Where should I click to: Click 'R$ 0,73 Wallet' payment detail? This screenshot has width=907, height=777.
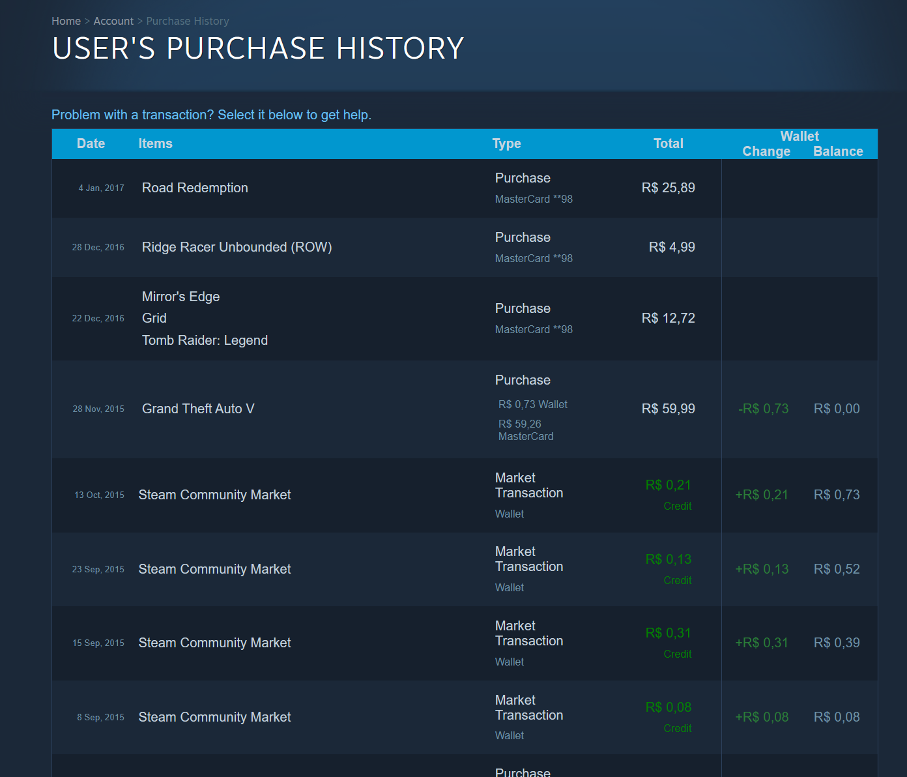click(533, 404)
